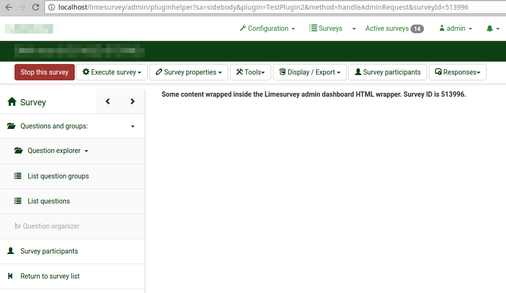Screen dimensions: 506x293
Task: Click the blurred survey title header
Action: pyautogui.click(x=80, y=51)
